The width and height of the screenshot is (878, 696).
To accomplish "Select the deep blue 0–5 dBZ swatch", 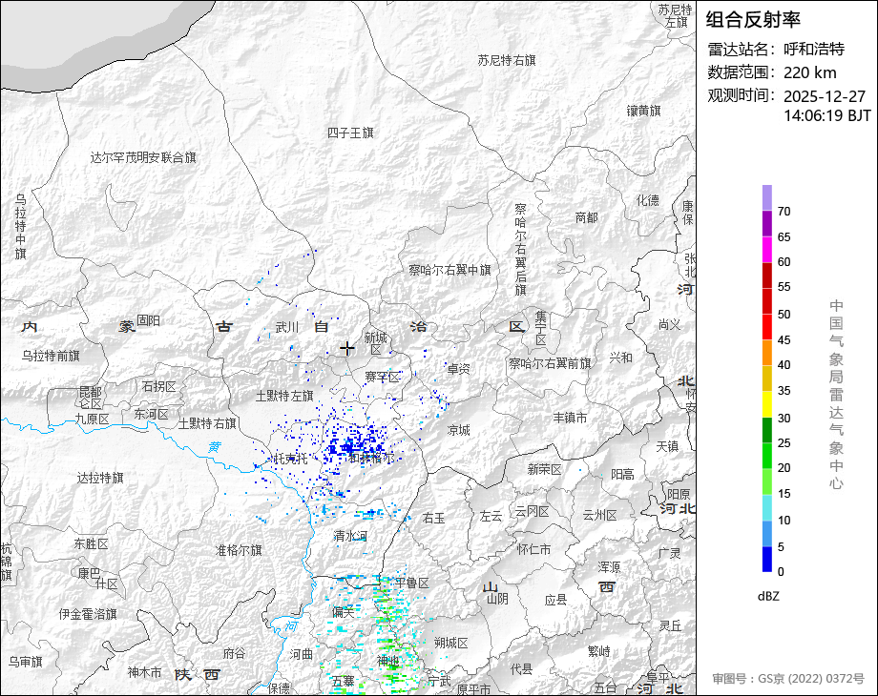I will [x=766, y=559].
